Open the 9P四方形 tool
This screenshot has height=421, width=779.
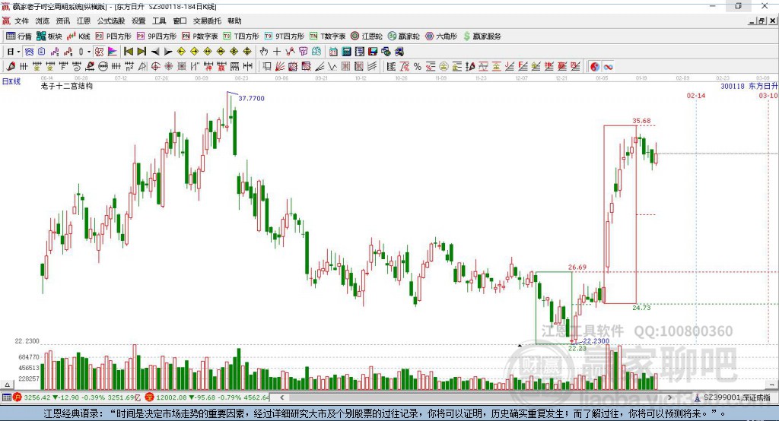point(157,36)
